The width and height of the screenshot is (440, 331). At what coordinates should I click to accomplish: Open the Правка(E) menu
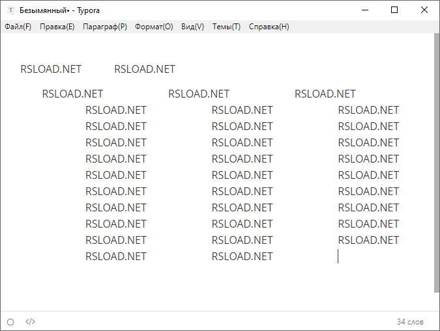tap(57, 27)
